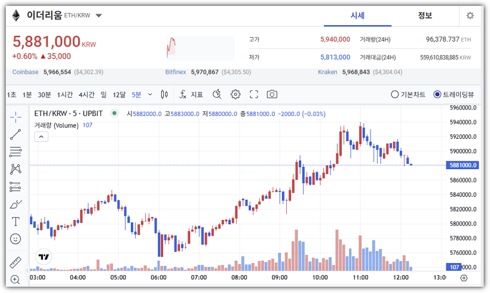Click the green market status dot

pos(114,113)
